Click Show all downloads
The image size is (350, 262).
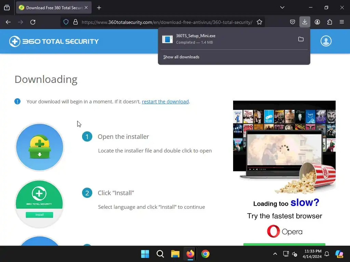click(181, 57)
